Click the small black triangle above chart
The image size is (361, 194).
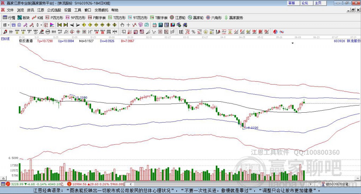click(293, 43)
